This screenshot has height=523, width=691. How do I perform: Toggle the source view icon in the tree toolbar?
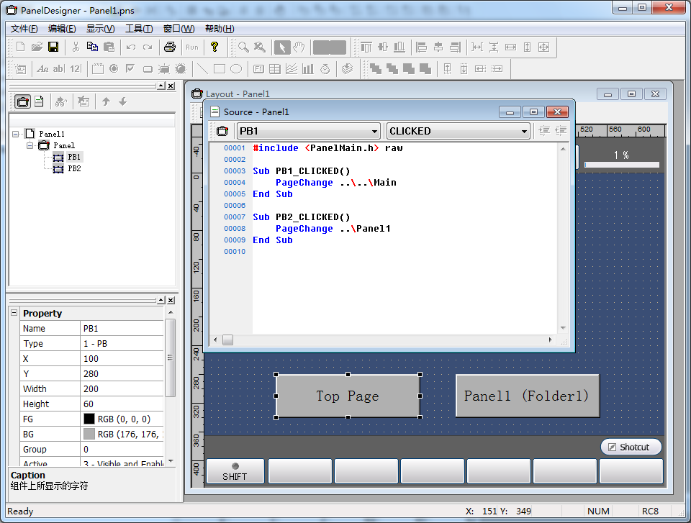(x=40, y=101)
